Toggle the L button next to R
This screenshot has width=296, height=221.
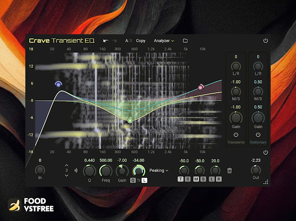pos(212,179)
